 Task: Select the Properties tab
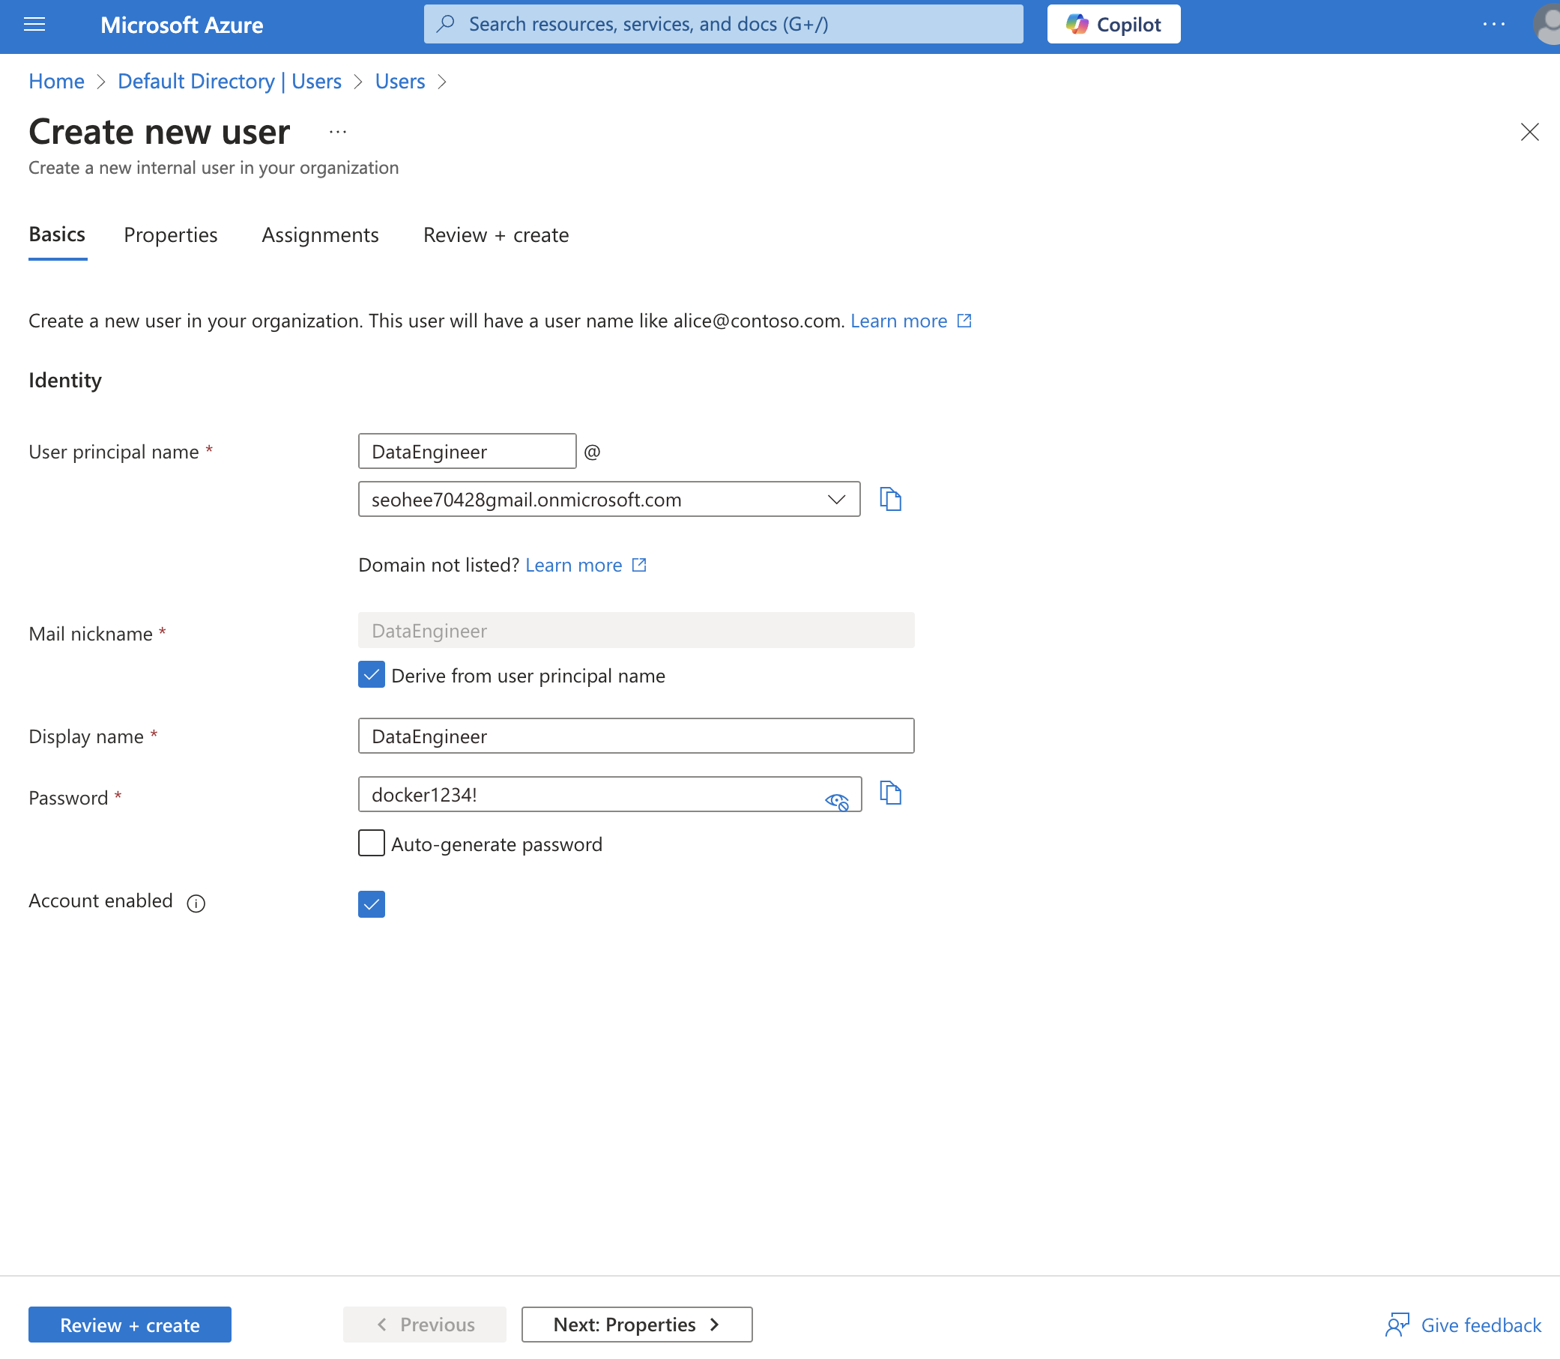170,234
